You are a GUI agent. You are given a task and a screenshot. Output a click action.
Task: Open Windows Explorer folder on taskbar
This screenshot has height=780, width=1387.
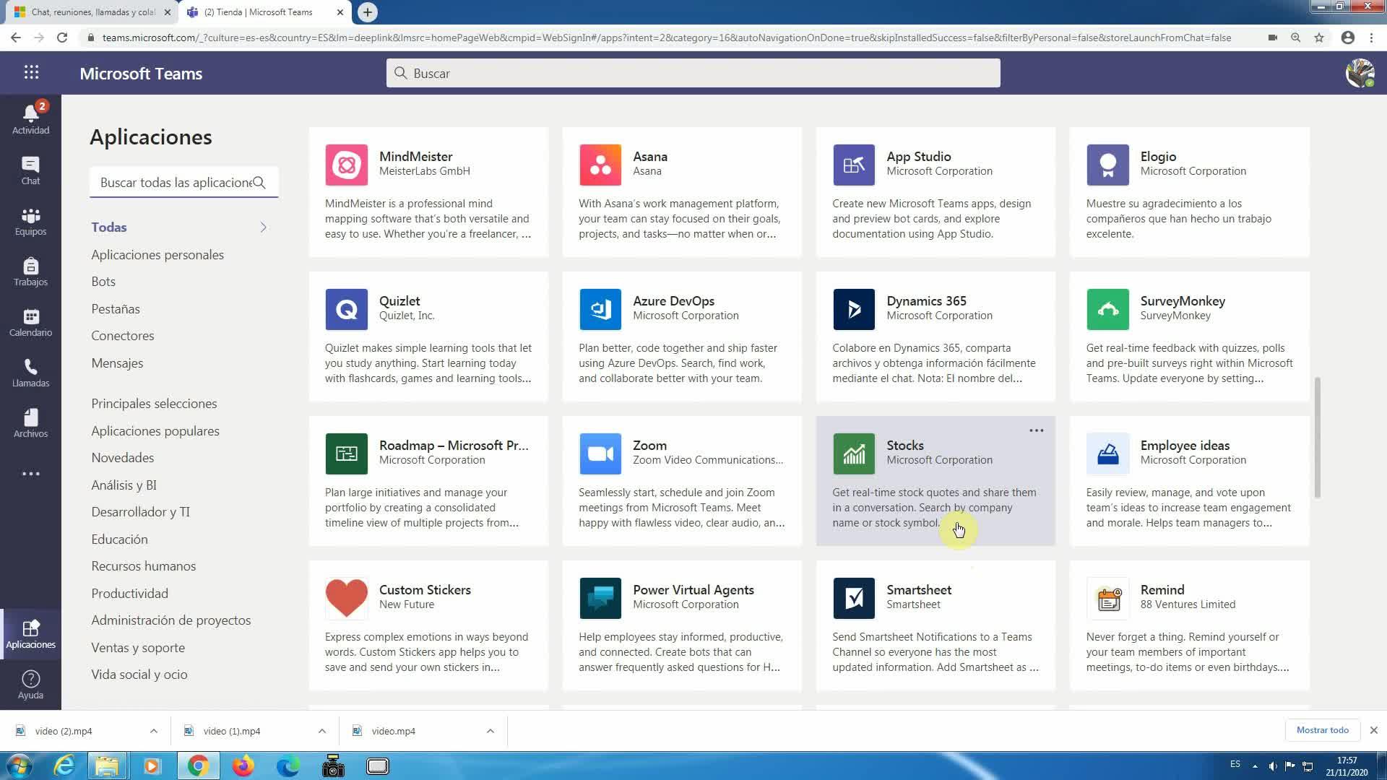point(107,766)
